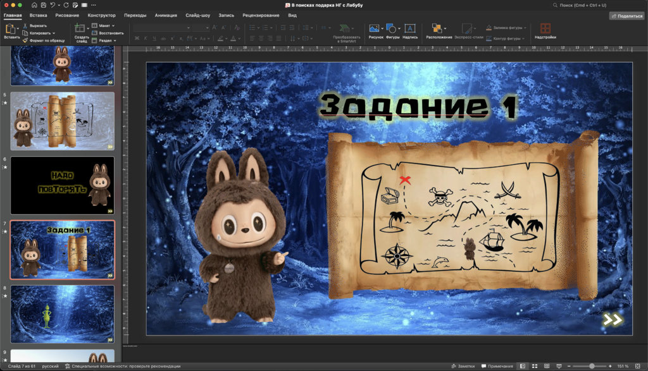Click the Преобразовать в SmartArt icon

[x=344, y=28]
